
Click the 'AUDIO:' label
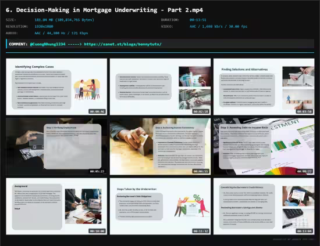coord(12,33)
